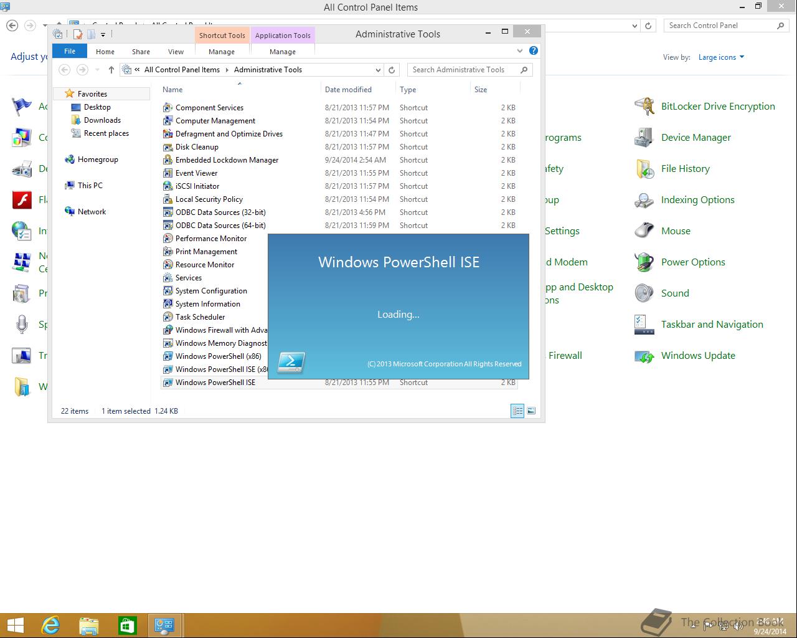This screenshot has height=638, width=797.
Task: Sort list by Type column
Action: point(433,90)
